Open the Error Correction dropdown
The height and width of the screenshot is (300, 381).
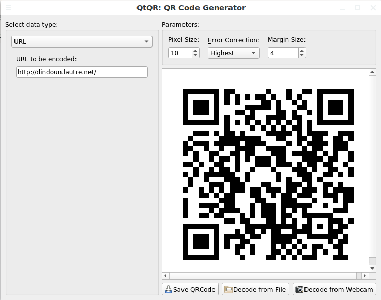[x=234, y=53]
